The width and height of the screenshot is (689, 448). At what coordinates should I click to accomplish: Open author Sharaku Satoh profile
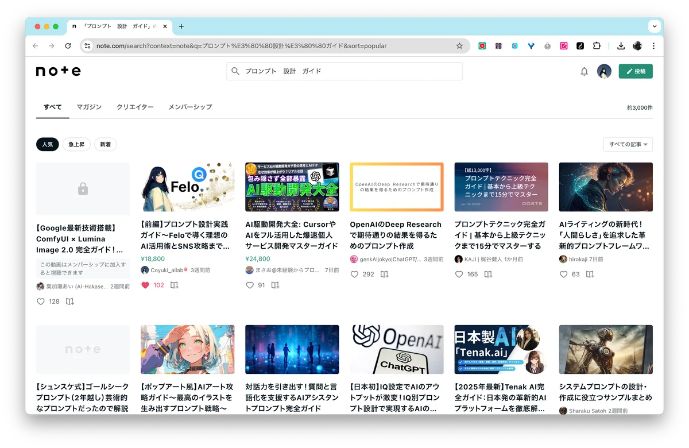coord(583,411)
